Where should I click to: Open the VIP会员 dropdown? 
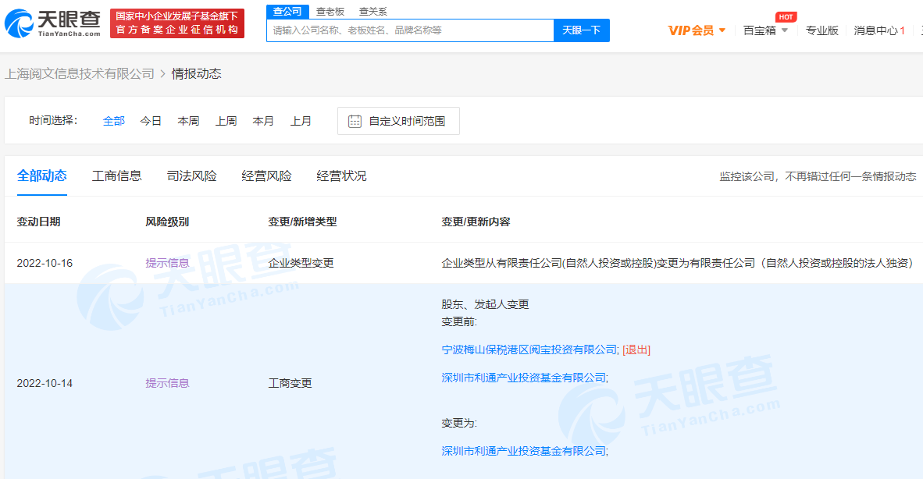[x=697, y=30]
